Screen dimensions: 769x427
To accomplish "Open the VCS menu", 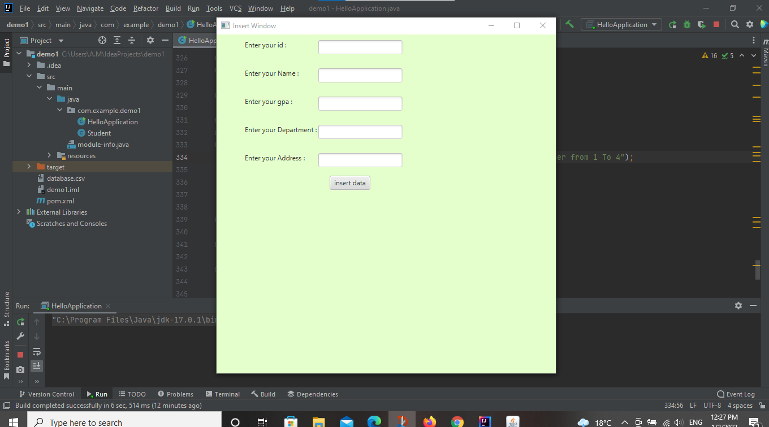I will tap(235, 8).
